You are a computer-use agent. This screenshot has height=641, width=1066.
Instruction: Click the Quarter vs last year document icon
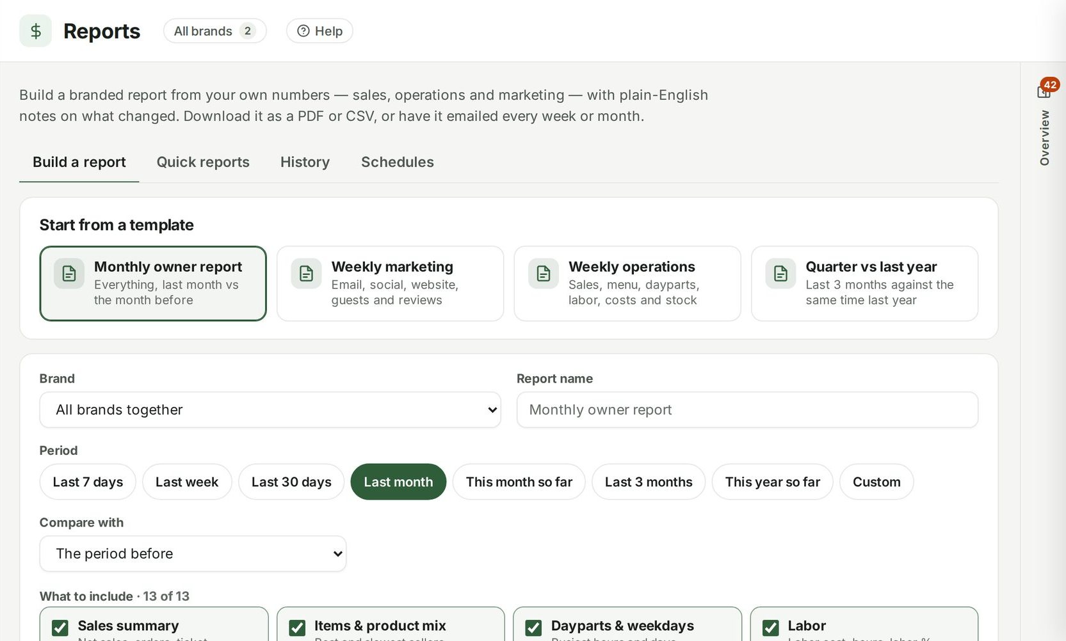(x=780, y=274)
